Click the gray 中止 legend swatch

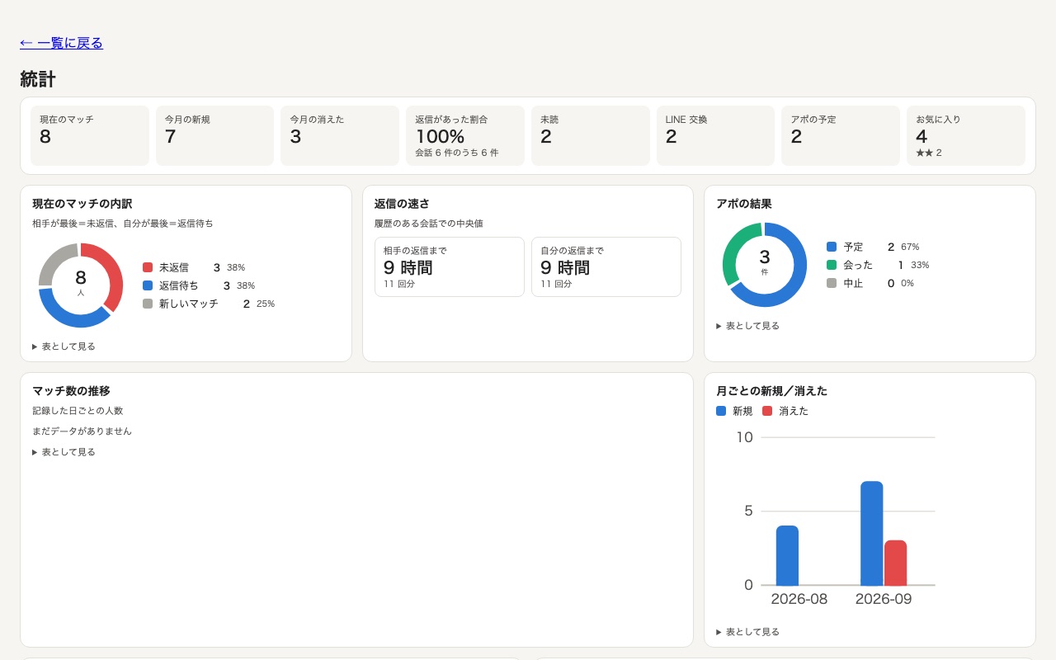point(832,283)
